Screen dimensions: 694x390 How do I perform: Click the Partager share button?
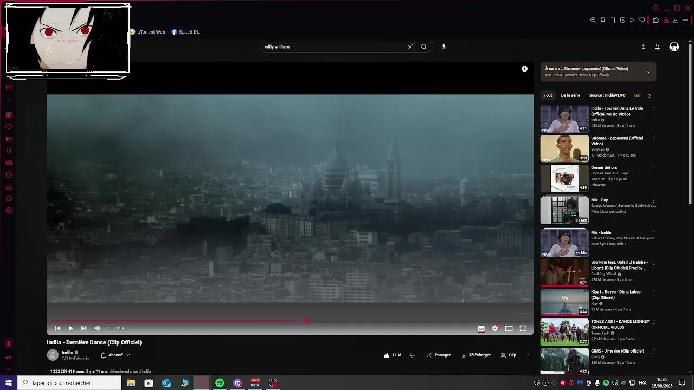tap(439, 355)
